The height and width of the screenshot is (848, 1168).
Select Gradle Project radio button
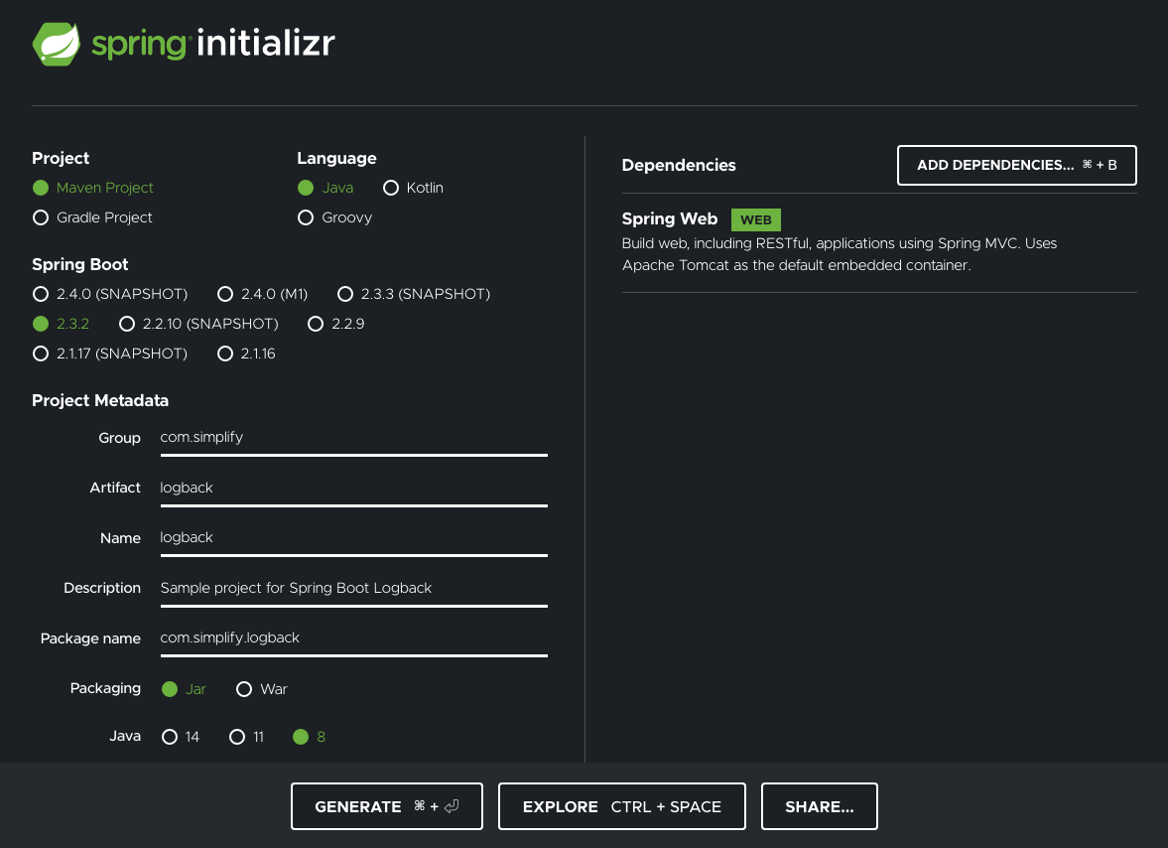pyautogui.click(x=41, y=217)
